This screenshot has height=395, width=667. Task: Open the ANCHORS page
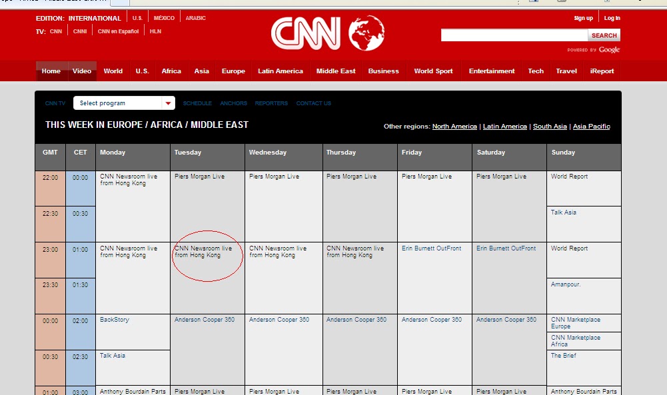[x=233, y=103]
